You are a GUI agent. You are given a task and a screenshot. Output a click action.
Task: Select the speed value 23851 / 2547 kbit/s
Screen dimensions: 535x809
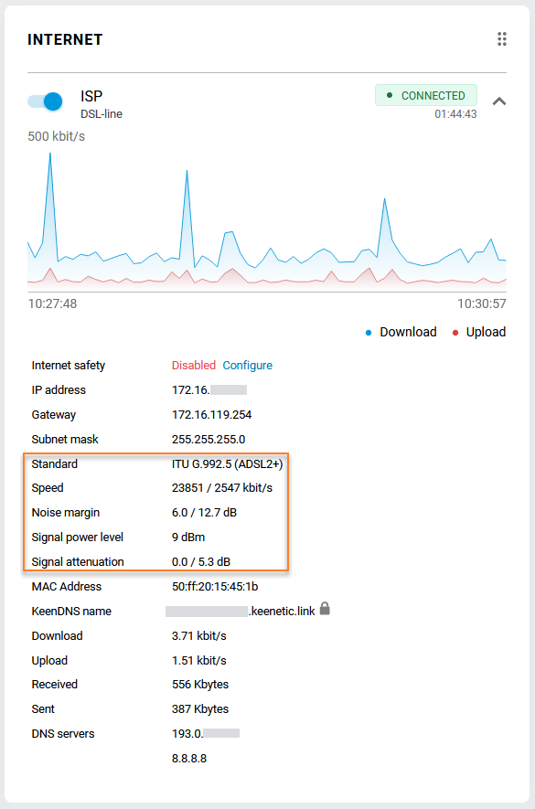[x=222, y=488]
